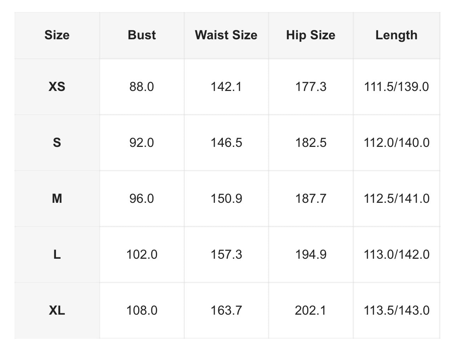
Task: Click the L waist value 157.3
Action: [x=226, y=254]
